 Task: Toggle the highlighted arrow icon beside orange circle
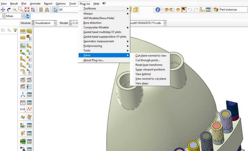tap(184, 10)
